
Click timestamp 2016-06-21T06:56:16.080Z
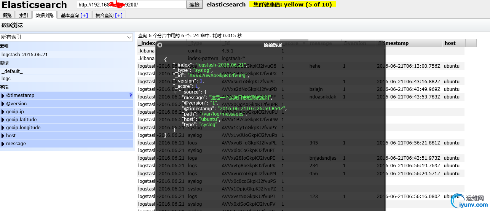tap(409, 196)
